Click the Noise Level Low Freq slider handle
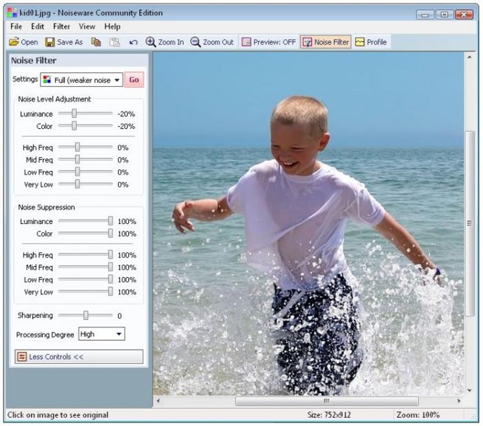This screenshot has height=426, width=483. 77,172
